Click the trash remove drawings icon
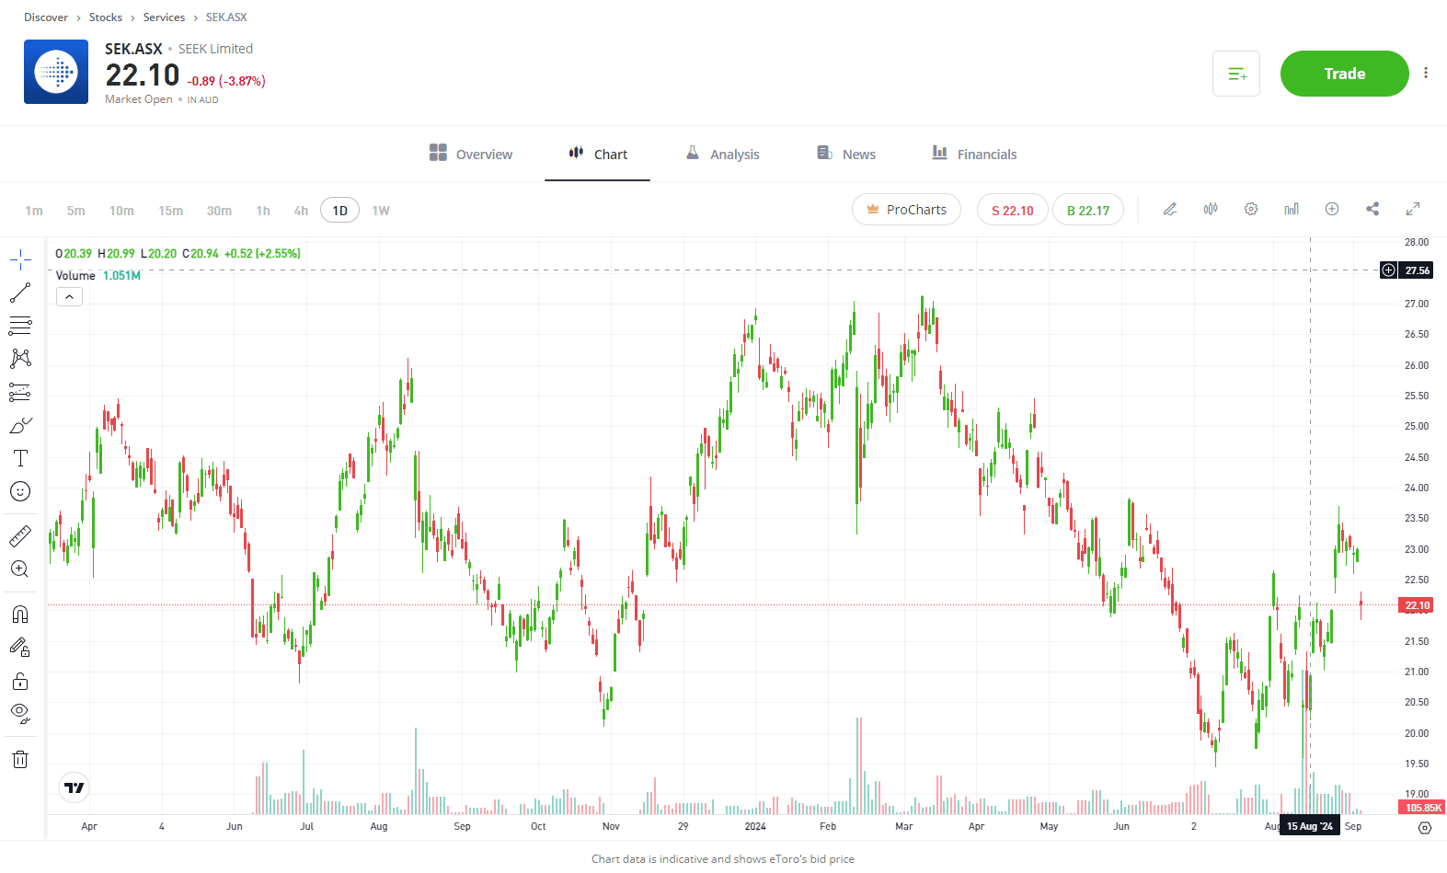This screenshot has width=1447, height=873. pyautogui.click(x=20, y=759)
